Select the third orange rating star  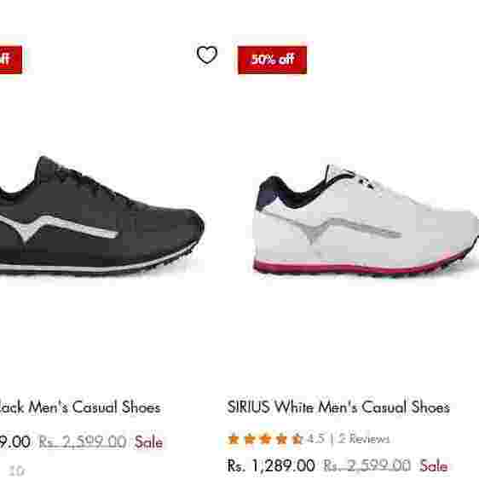[265, 439]
